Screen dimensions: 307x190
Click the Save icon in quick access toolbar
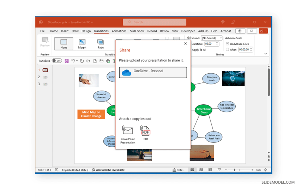click(66, 61)
